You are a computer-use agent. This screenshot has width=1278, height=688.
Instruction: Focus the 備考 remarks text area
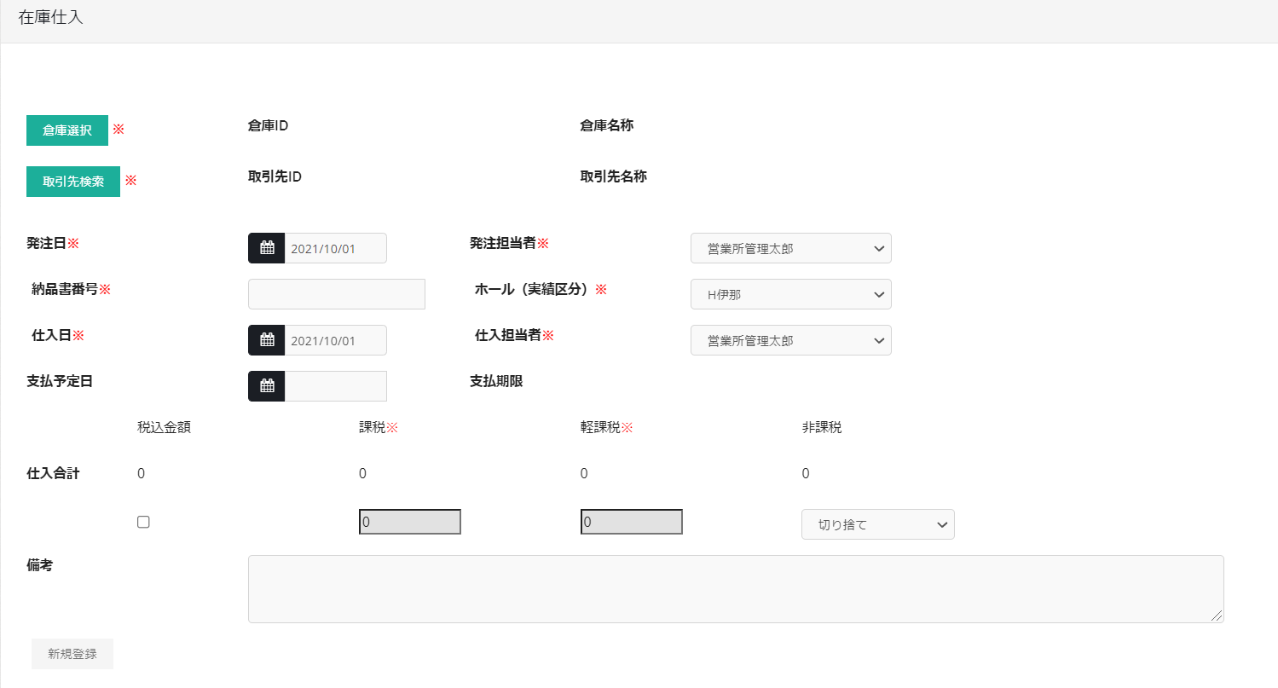(735, 589)
